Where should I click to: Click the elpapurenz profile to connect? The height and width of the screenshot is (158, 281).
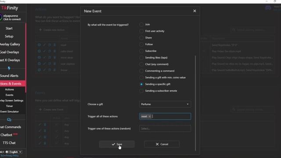[11, 18]
